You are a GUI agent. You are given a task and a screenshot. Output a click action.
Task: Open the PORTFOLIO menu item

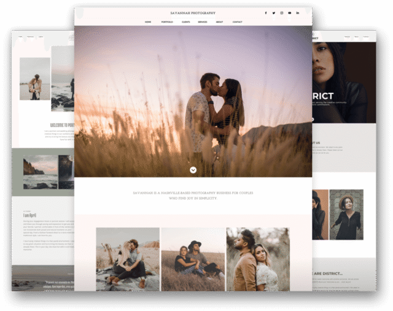click(167, 22)
